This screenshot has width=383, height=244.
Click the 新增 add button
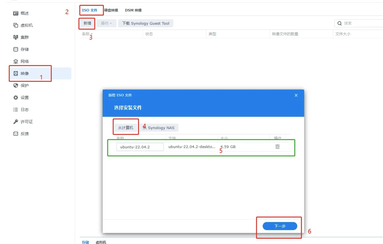point(87,23)
